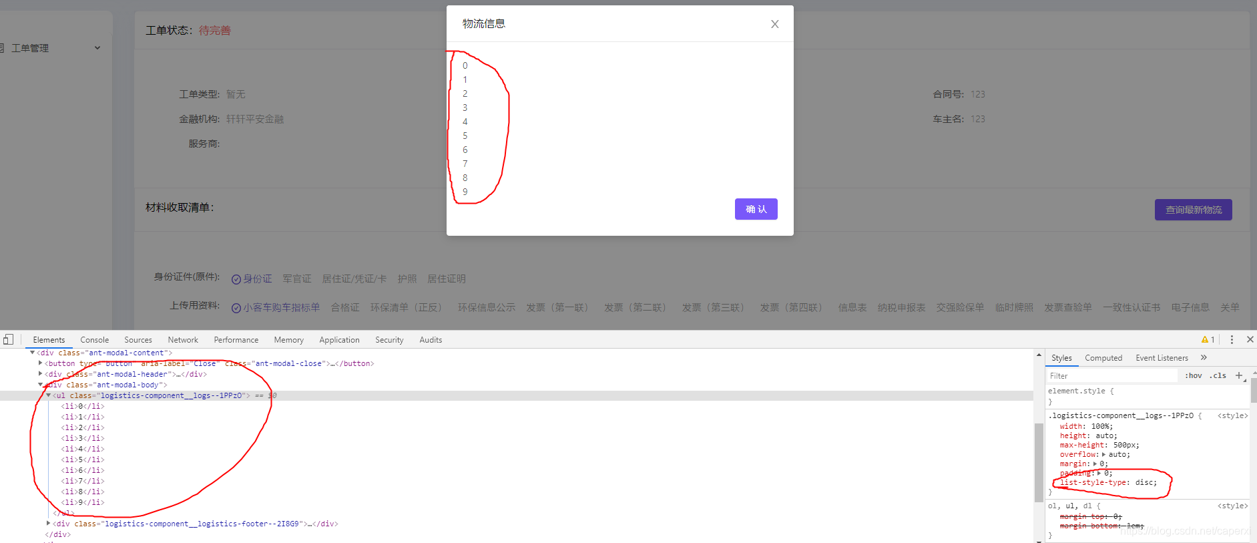Open DevTools three-dot customize menu
This screenshot has width=1257, height=543.
1232,339
